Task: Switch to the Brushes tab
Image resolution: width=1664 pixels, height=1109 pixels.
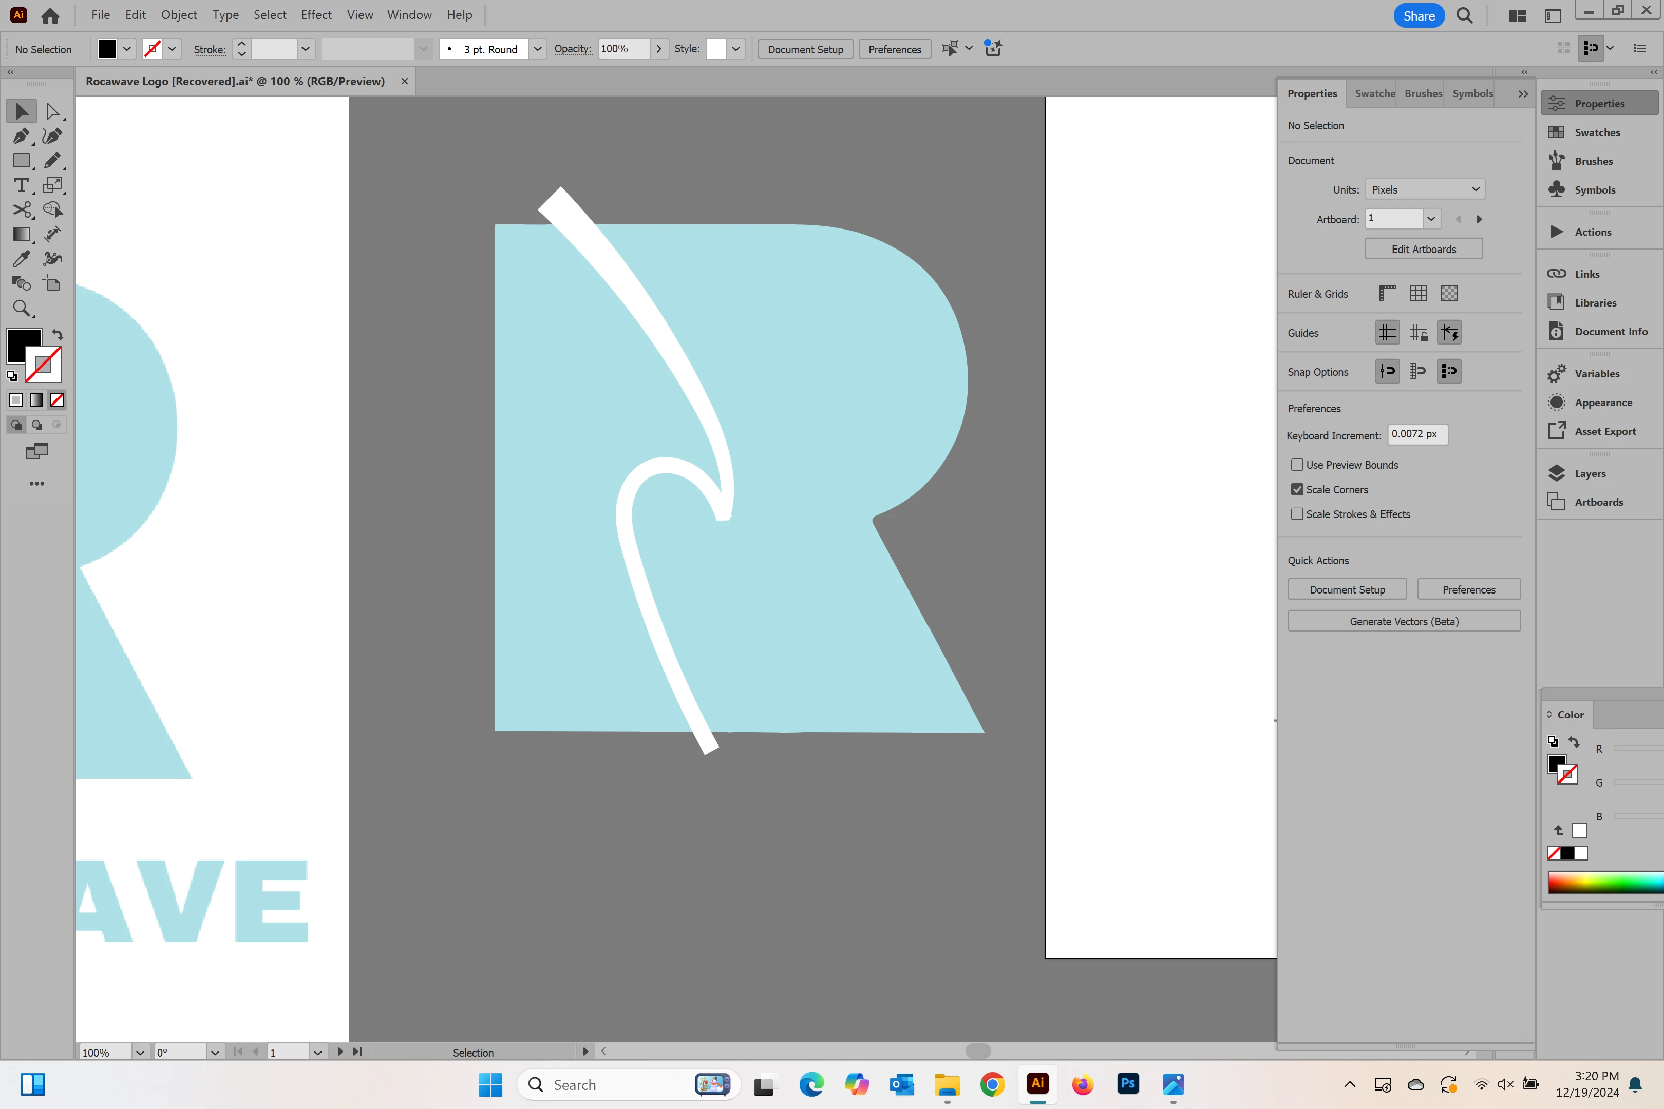Action: (1423, 93)
